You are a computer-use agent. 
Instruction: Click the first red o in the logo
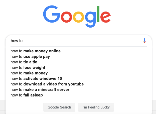pyautogui.click(x=66, y=17)
